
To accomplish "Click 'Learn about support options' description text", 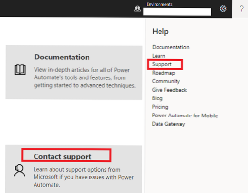I will (84, 177).
